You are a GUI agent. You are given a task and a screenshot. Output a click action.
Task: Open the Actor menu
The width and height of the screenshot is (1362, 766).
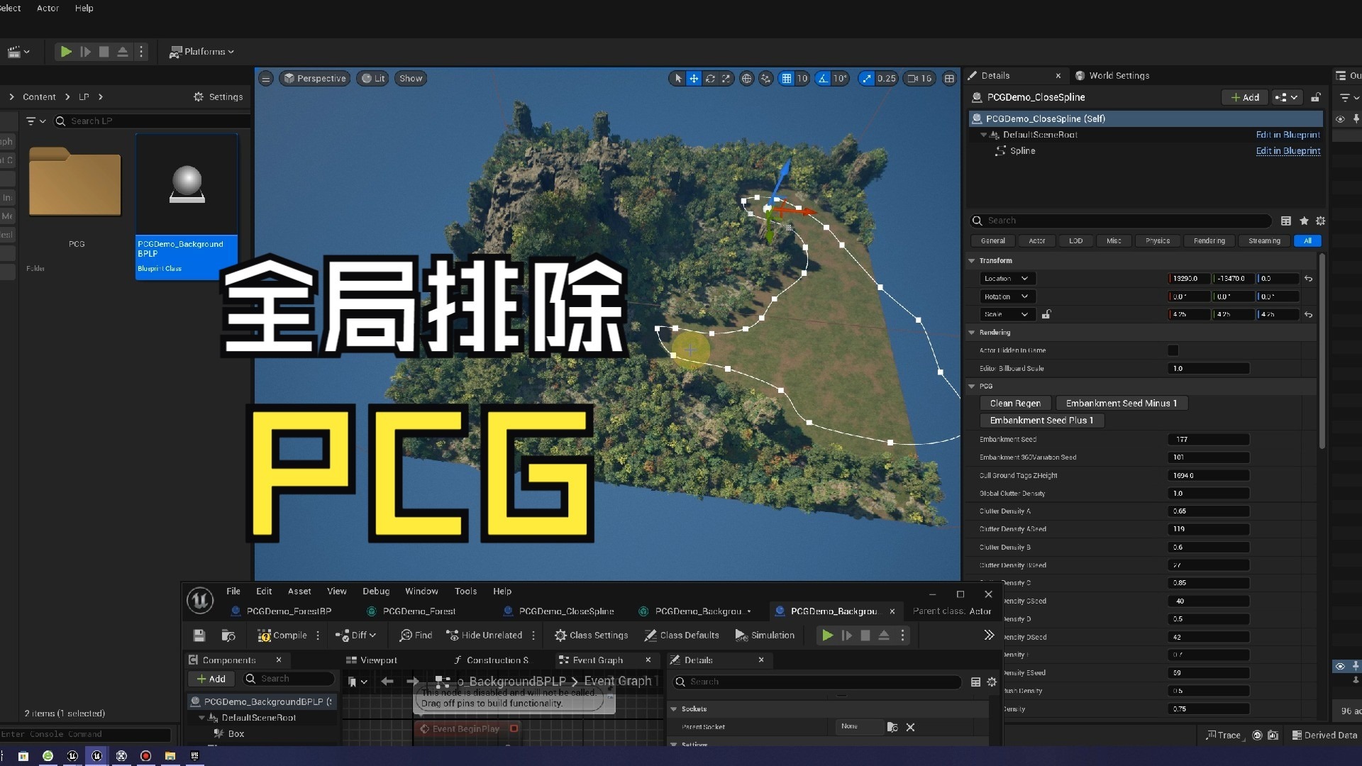click(48, 9)
